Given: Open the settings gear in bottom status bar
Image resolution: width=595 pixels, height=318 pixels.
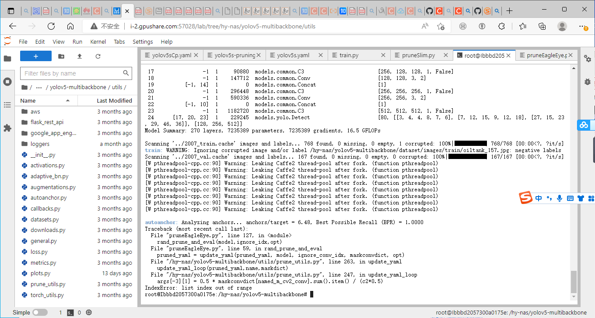Looking at the screenshot, I should [x=89, y=312].
